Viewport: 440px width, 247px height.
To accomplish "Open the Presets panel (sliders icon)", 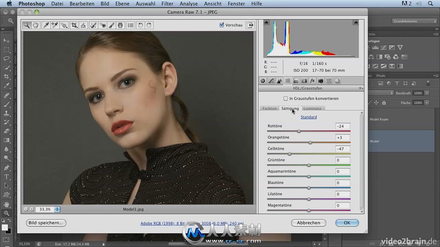I will tap(329, 81).
